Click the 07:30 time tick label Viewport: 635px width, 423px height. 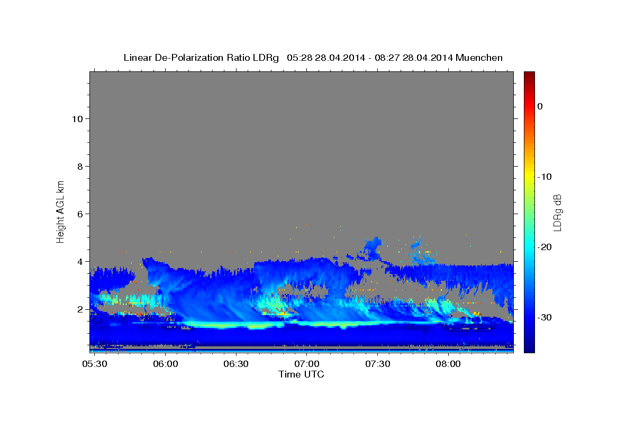[x=378, y=364]
